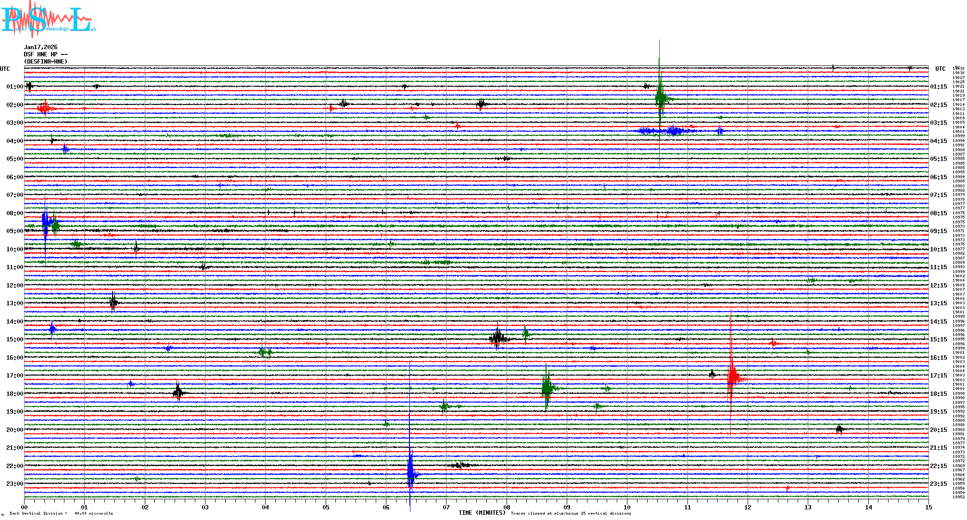The height and width of the screenshot is (520, 967).
Task: Click the 06:15 label on right axis
Action: click(x=938, y=177)
